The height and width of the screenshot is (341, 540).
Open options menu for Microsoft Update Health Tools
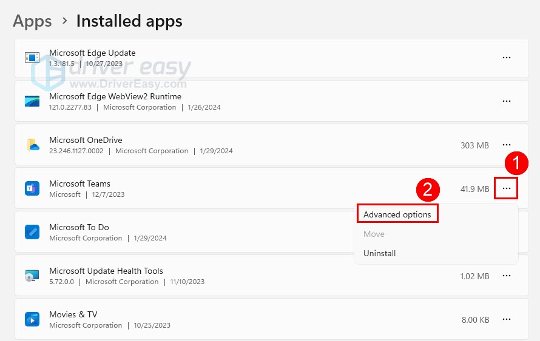point(507,276)
